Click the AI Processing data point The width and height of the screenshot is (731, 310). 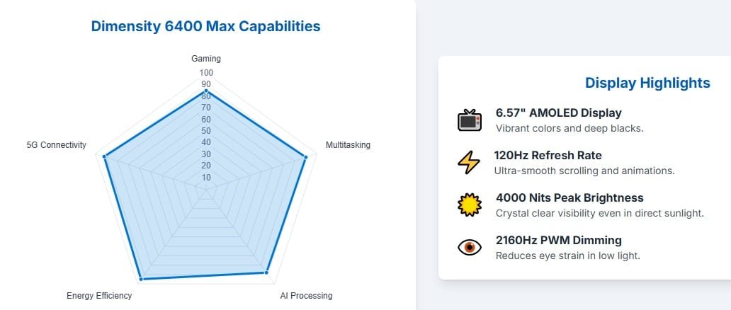click(266, 272)
